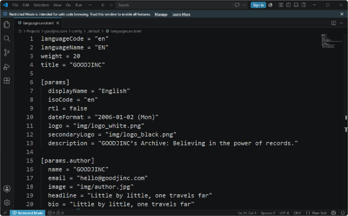This screenshot has width=348, height=216.
Task: Open the chat icon in title bar
Action: pos(237,5)
